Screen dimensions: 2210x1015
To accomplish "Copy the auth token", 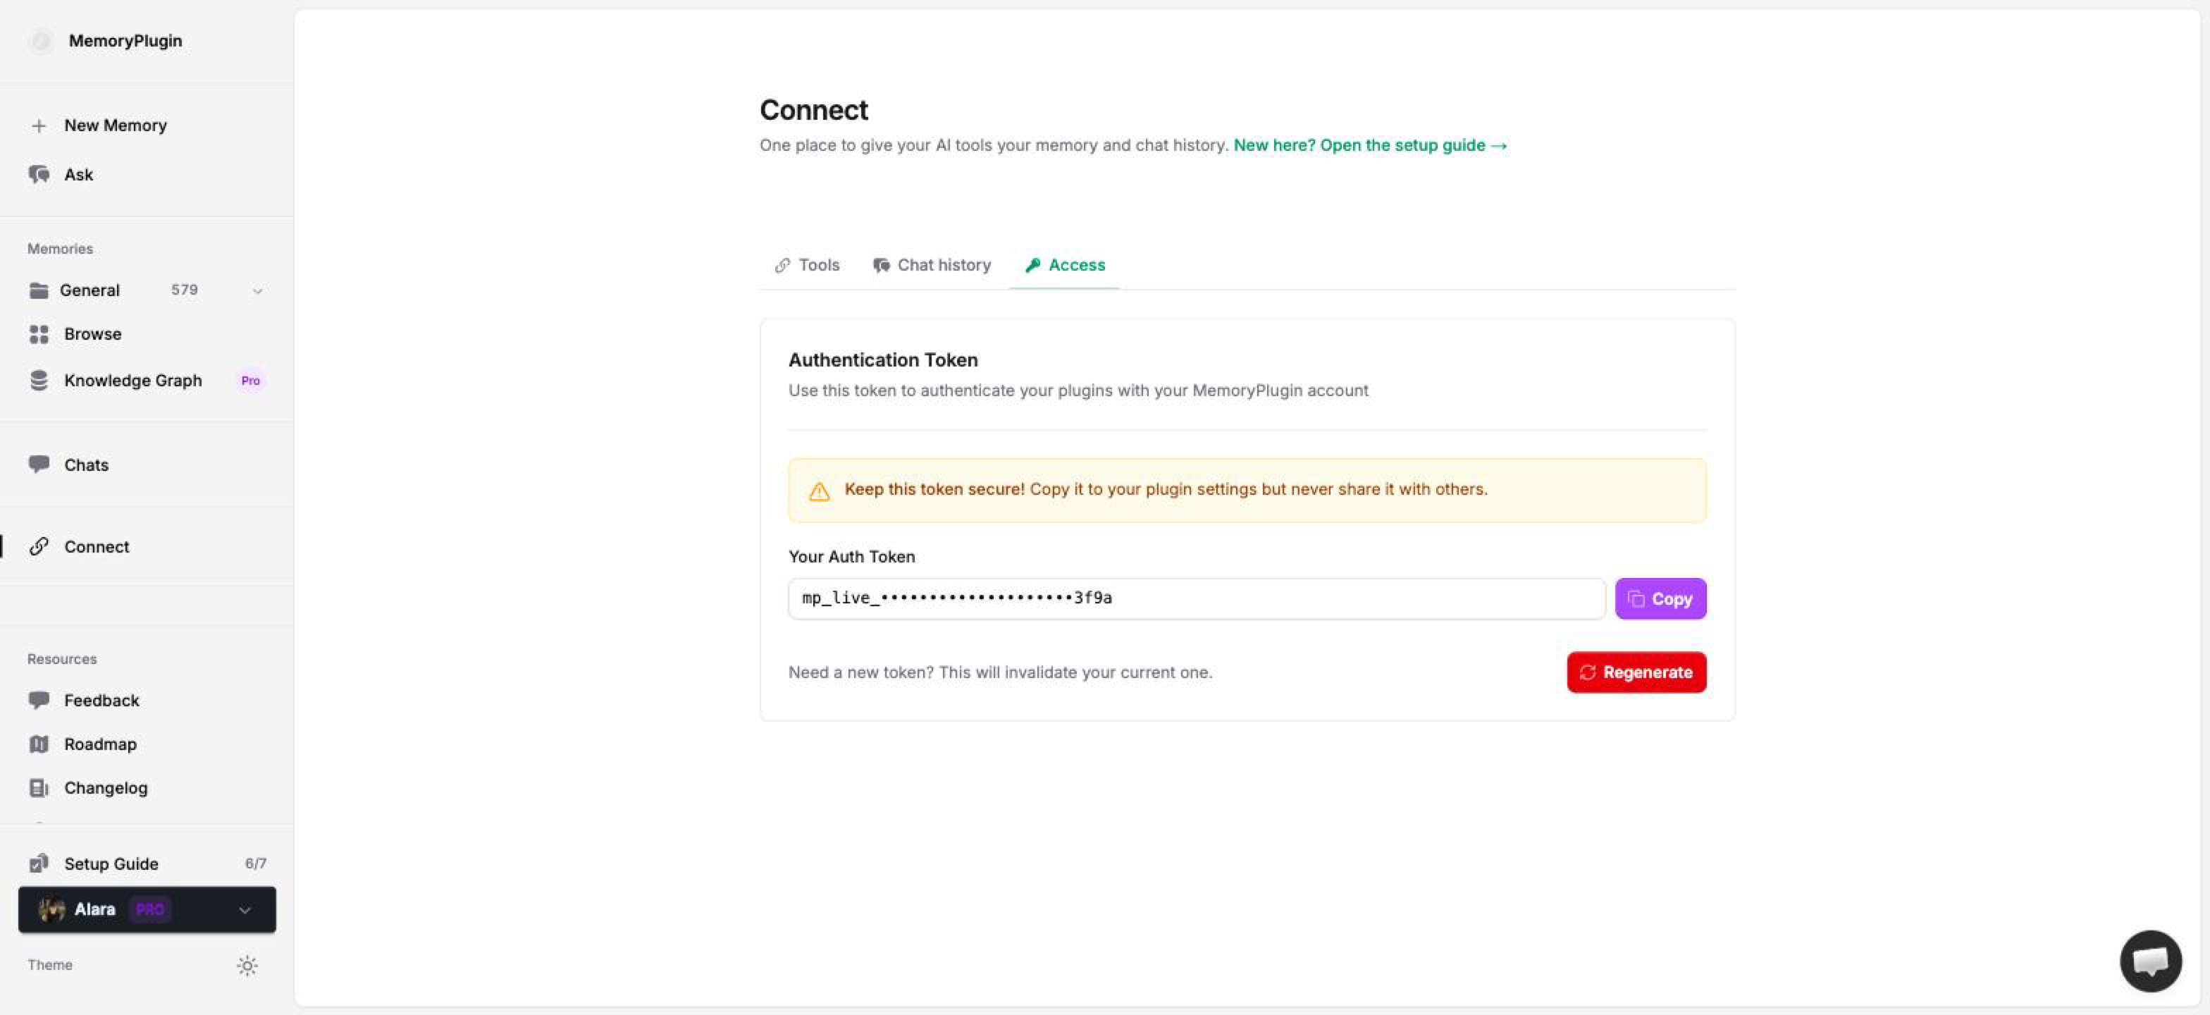I will click(x=1660, y=599).
